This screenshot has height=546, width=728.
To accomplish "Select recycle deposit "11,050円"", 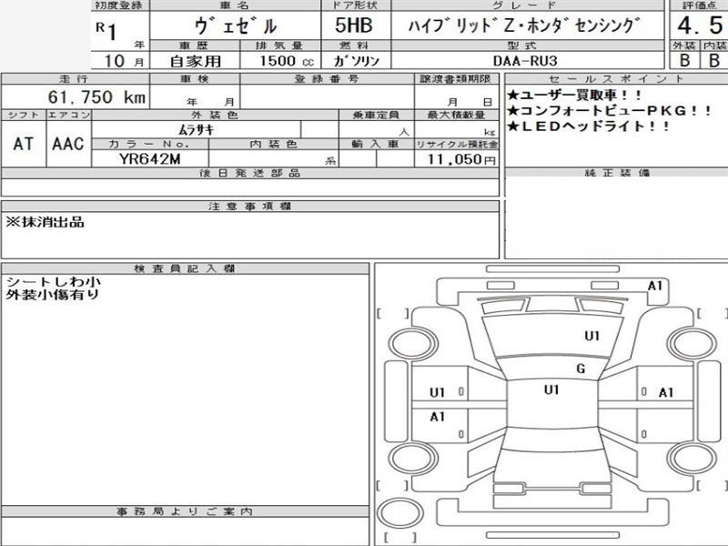I will tap(461, 159).
